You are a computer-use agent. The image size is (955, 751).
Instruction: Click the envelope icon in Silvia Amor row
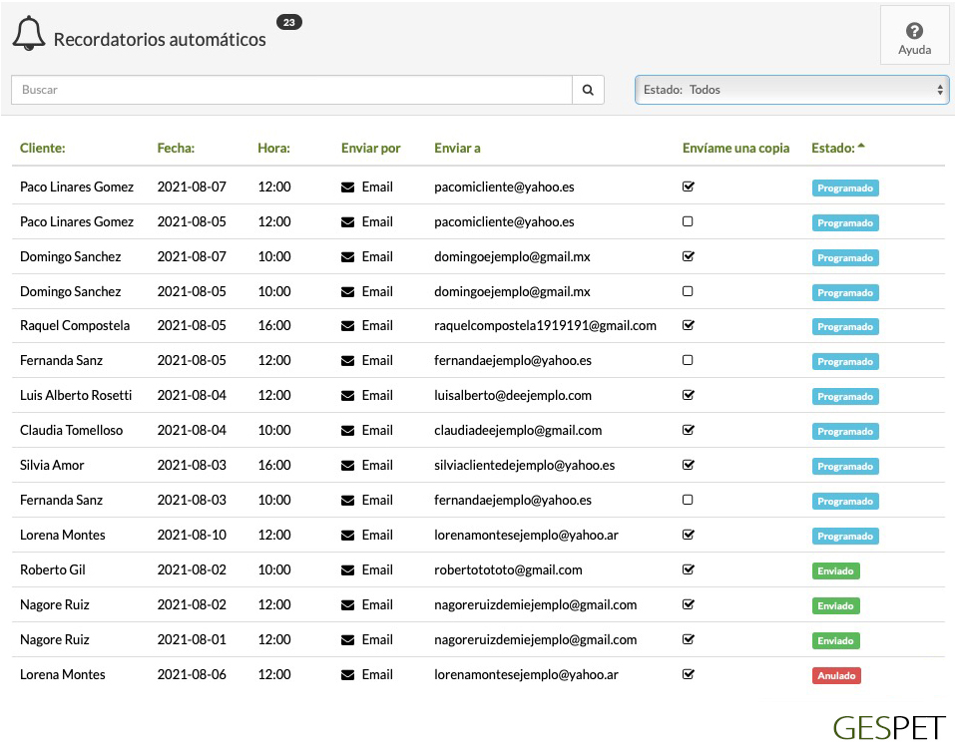click(347, 466)
